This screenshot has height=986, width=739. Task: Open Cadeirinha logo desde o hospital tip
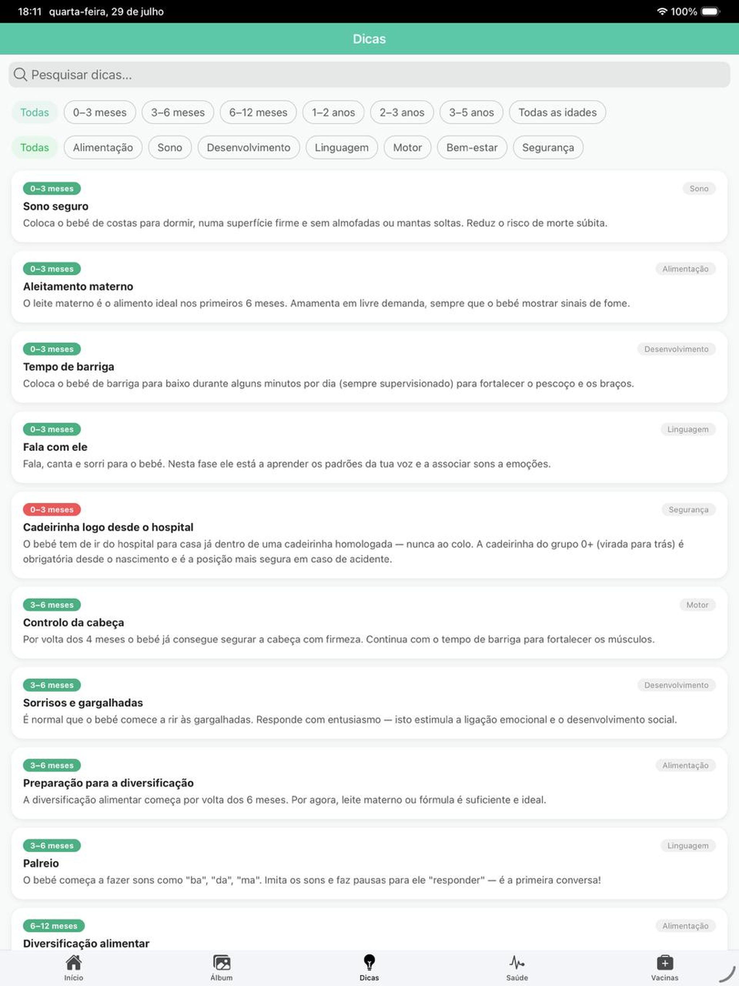(369, 535)
